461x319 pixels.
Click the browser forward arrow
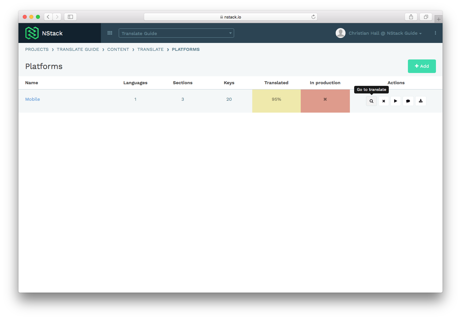point(57,17)
